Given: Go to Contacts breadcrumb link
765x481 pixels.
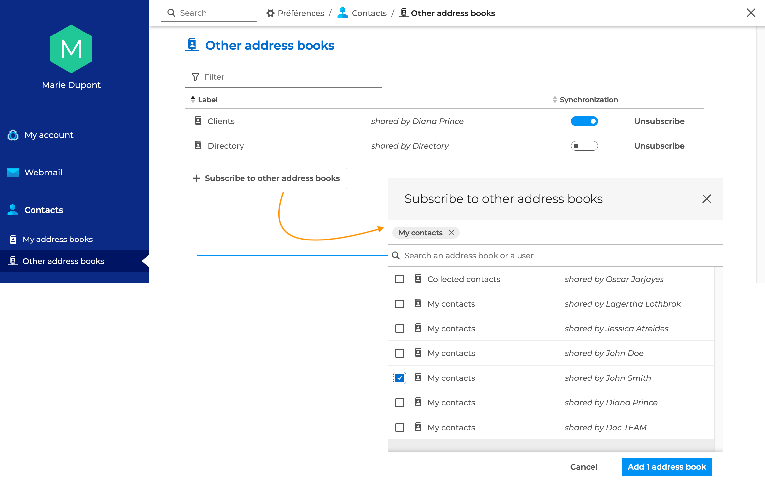Looking at the screenshot, I should click(369, 13).
